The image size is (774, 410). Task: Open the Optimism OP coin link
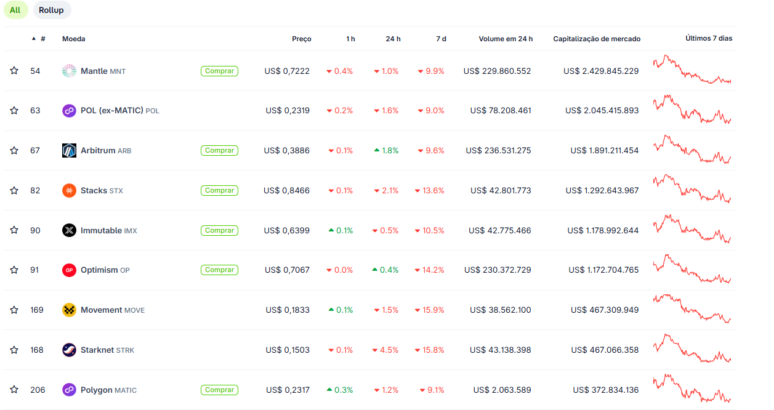[x=105, y=270]
